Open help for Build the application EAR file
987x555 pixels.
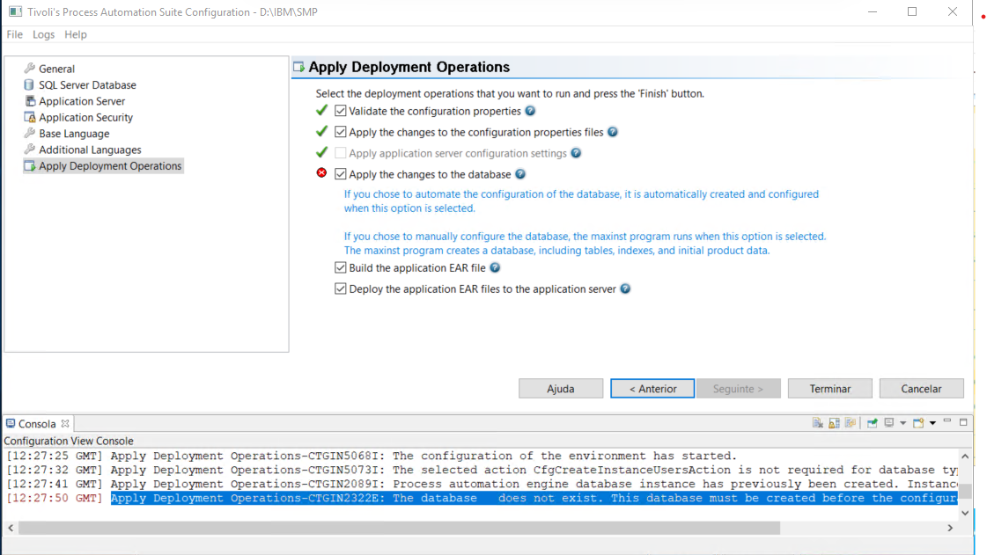click(495, 267)
